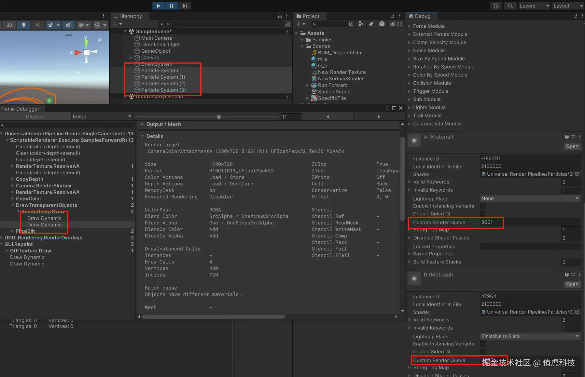Image resolution: width=585 pixels, height=377 pixels.
Task: Click the Scene view gizmos sphere icon
Action: [x=97, y=25]
